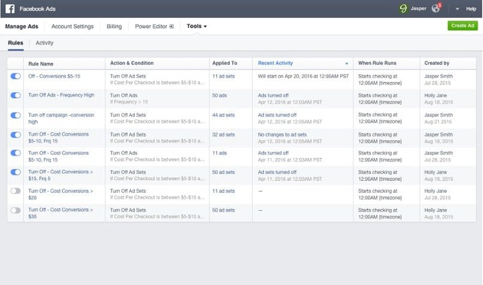Open the '44 ad sets' link
This screenshot has width=483, height=285.
coord(223,114)
